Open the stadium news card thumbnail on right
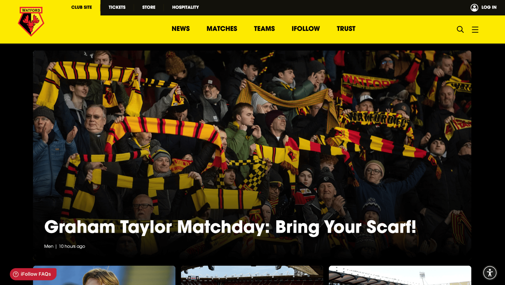This screenshot has width=505, height=285. (x=400, y=275)
